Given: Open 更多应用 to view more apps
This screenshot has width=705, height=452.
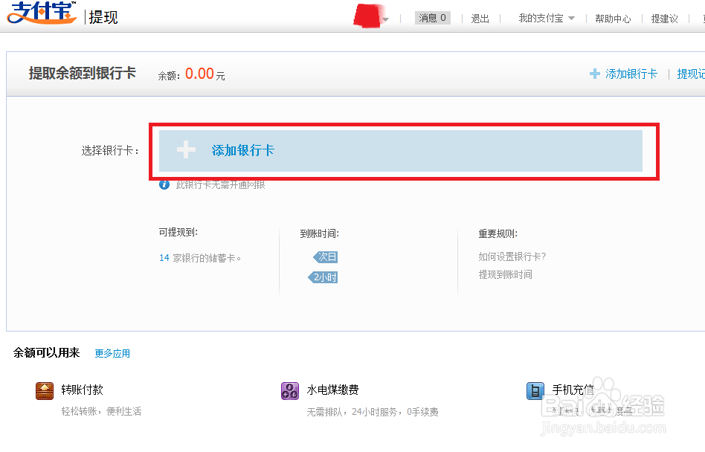Looking at the screenshot, I should (x=112, y=353).
